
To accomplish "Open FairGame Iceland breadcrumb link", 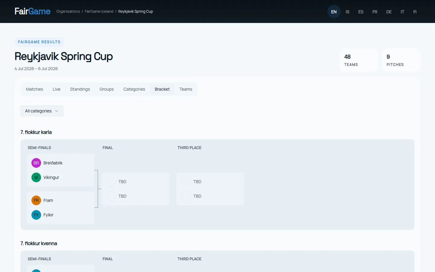I will [x=99, y=11].
